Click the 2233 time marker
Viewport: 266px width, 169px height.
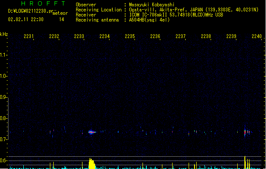79,36
